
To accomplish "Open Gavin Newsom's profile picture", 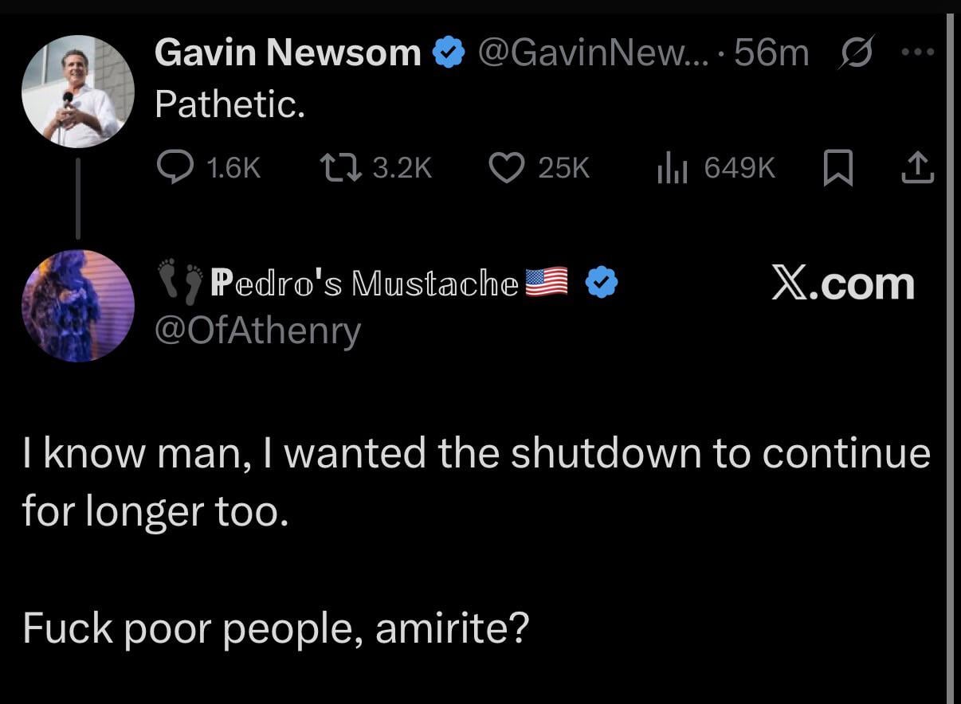I will tap(78, 92).
